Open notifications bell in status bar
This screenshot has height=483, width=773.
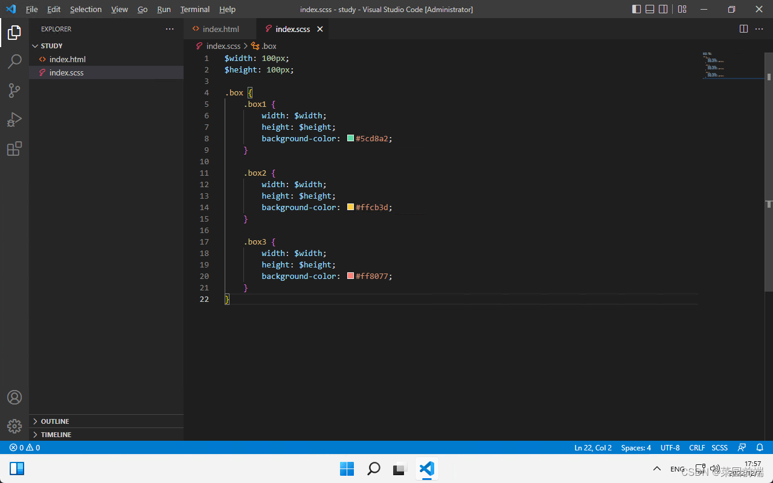pos(760,447)
